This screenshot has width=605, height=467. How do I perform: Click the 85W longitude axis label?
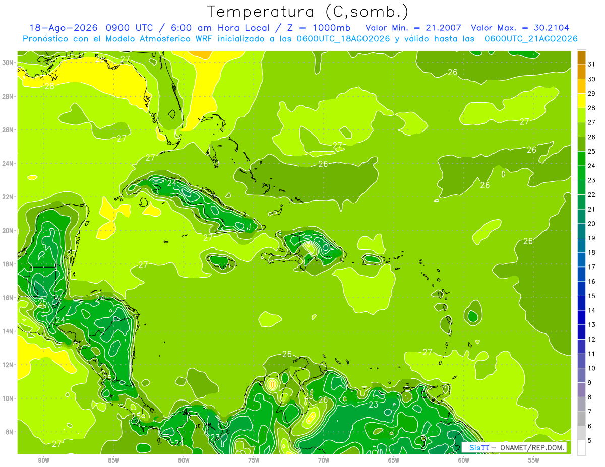[x=113, y=461]
